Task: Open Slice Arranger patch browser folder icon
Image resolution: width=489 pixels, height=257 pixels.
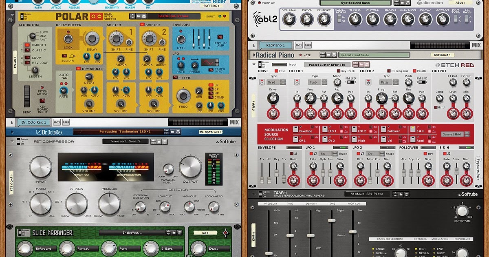Action: pos(174,233)
